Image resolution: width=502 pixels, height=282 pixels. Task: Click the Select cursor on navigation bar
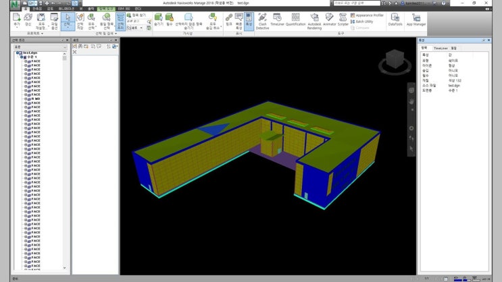point(411,148)
